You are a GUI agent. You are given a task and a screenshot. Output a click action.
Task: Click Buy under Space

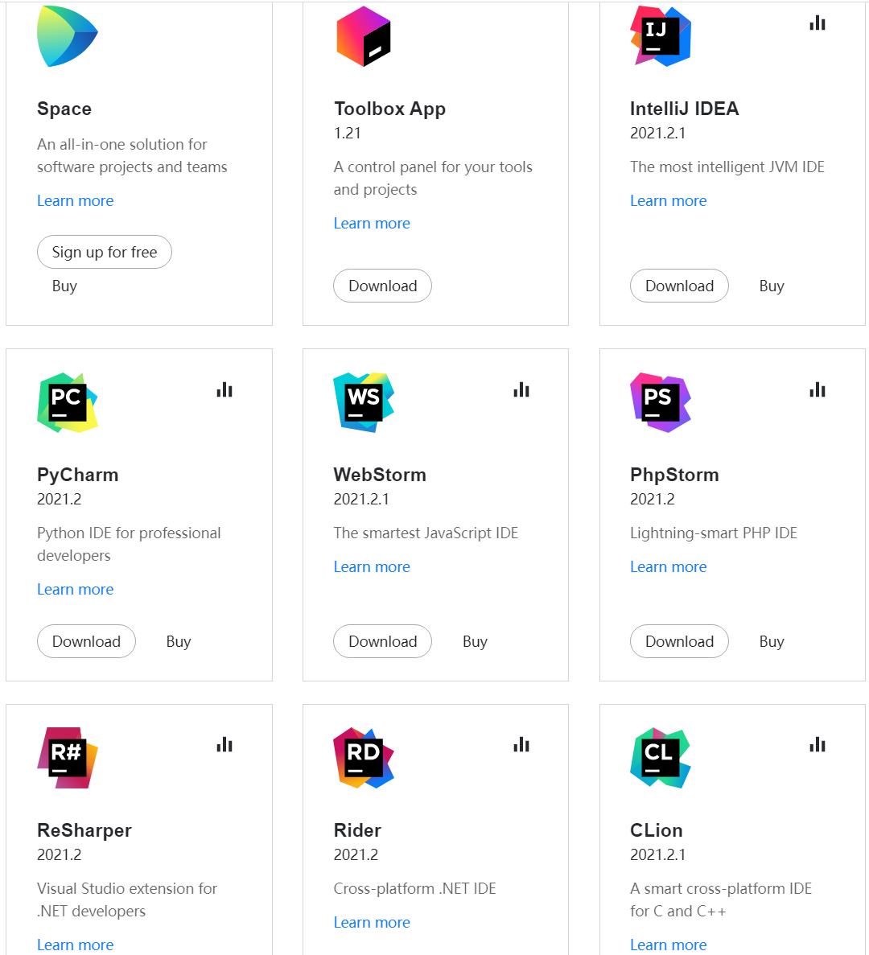64,286
